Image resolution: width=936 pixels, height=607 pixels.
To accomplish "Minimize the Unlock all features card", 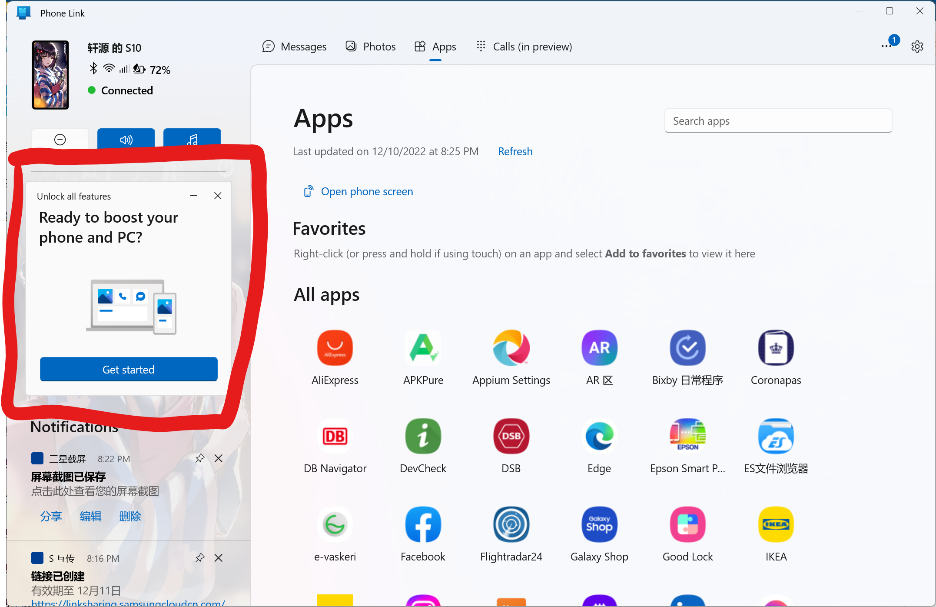I will (193, 196).
